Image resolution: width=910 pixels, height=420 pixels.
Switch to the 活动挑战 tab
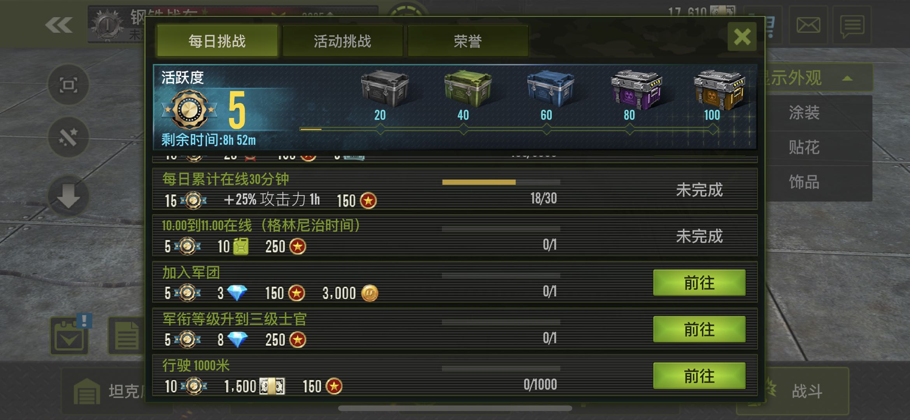[342, 41]
